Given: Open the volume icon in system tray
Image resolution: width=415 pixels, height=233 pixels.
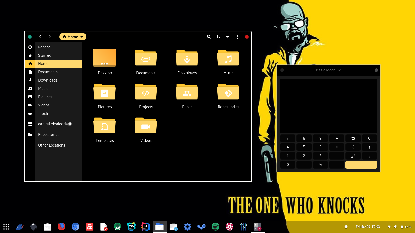Looking at the screenshot, I should pos(395,227).
